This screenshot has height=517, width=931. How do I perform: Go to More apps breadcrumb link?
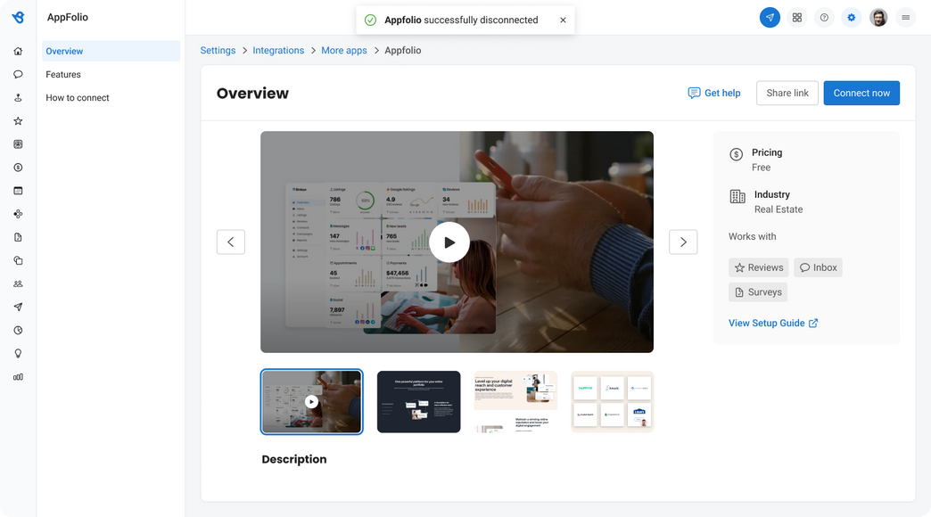point(344,51)
